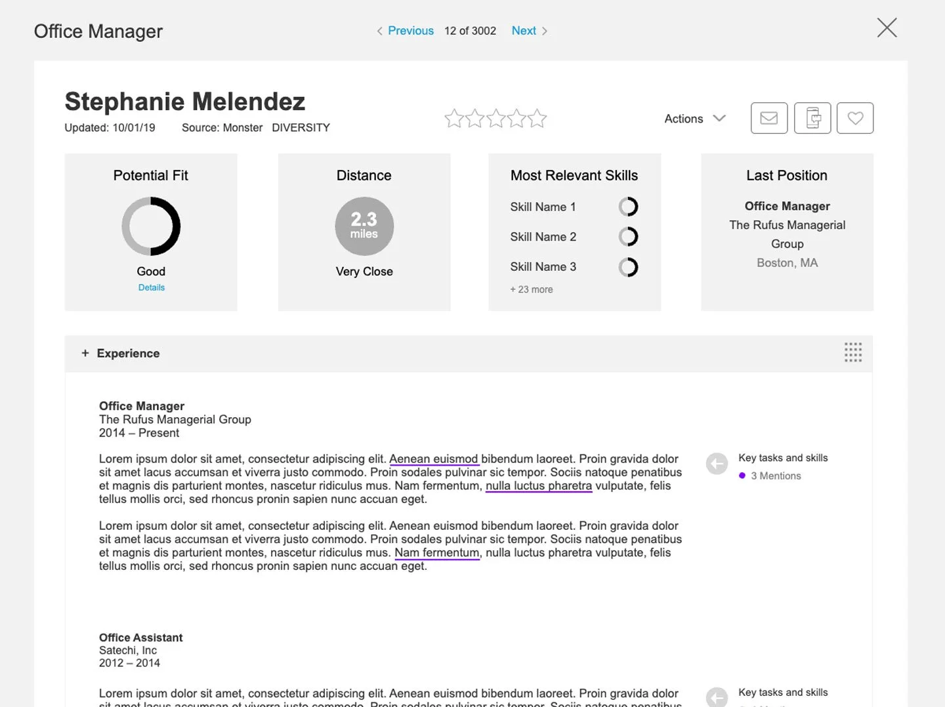
Task: Click the heart favorite icon button
Action: (855, 118)
